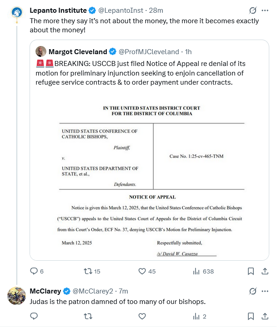Click McClarey's profile avatar
277x329 pixels.
point(16,296)
